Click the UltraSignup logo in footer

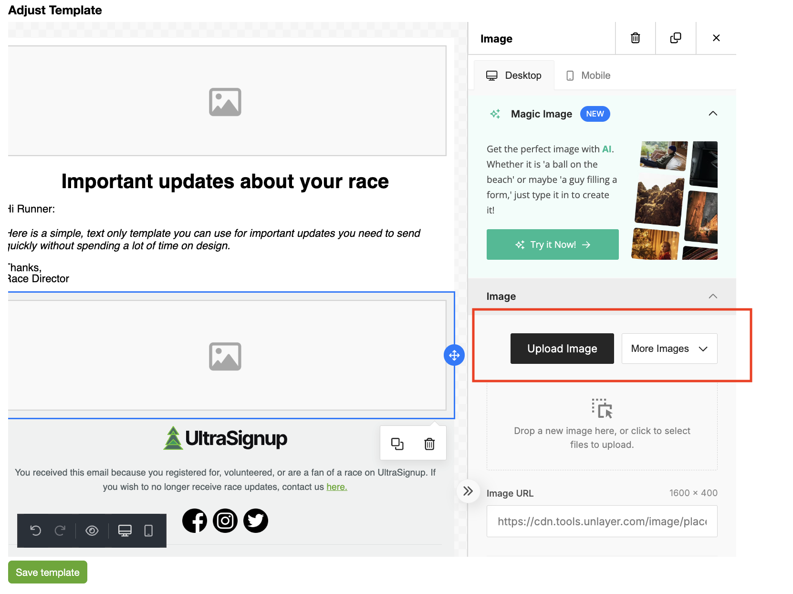tap(225, 438)
